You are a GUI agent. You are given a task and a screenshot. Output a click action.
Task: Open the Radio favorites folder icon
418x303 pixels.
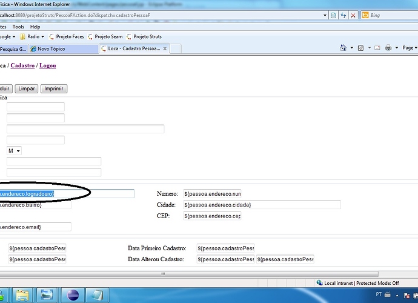[x=22, y=36]
